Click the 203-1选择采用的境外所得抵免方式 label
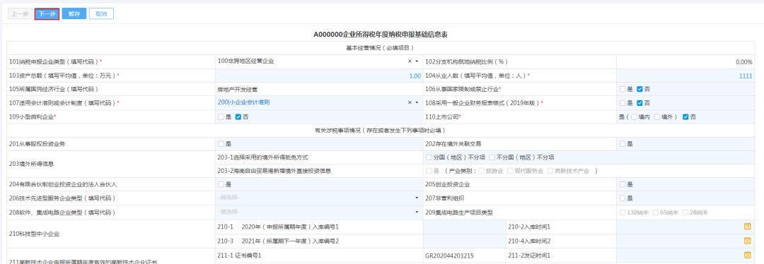Viewport: 764px width, 264px height. tap(262, 157)
